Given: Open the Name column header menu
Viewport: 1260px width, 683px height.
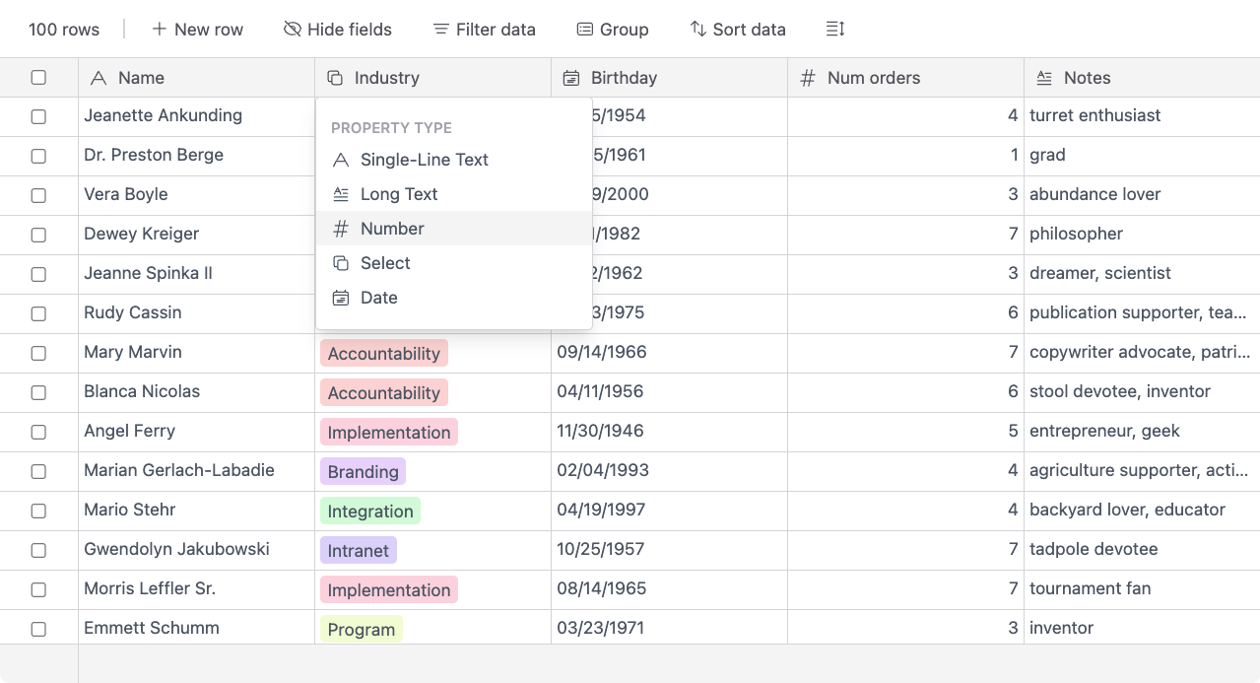Looking at the screenshot, I should point(196,78).
